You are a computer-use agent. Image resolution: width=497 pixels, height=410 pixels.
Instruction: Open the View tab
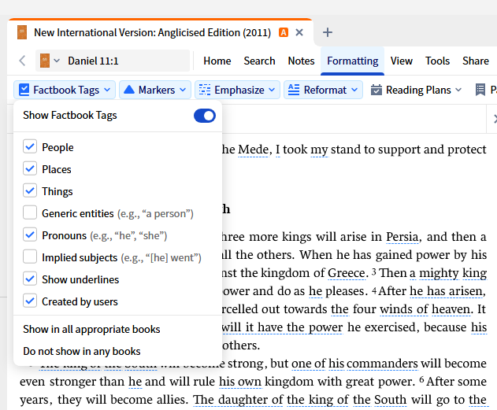[401, 61]
